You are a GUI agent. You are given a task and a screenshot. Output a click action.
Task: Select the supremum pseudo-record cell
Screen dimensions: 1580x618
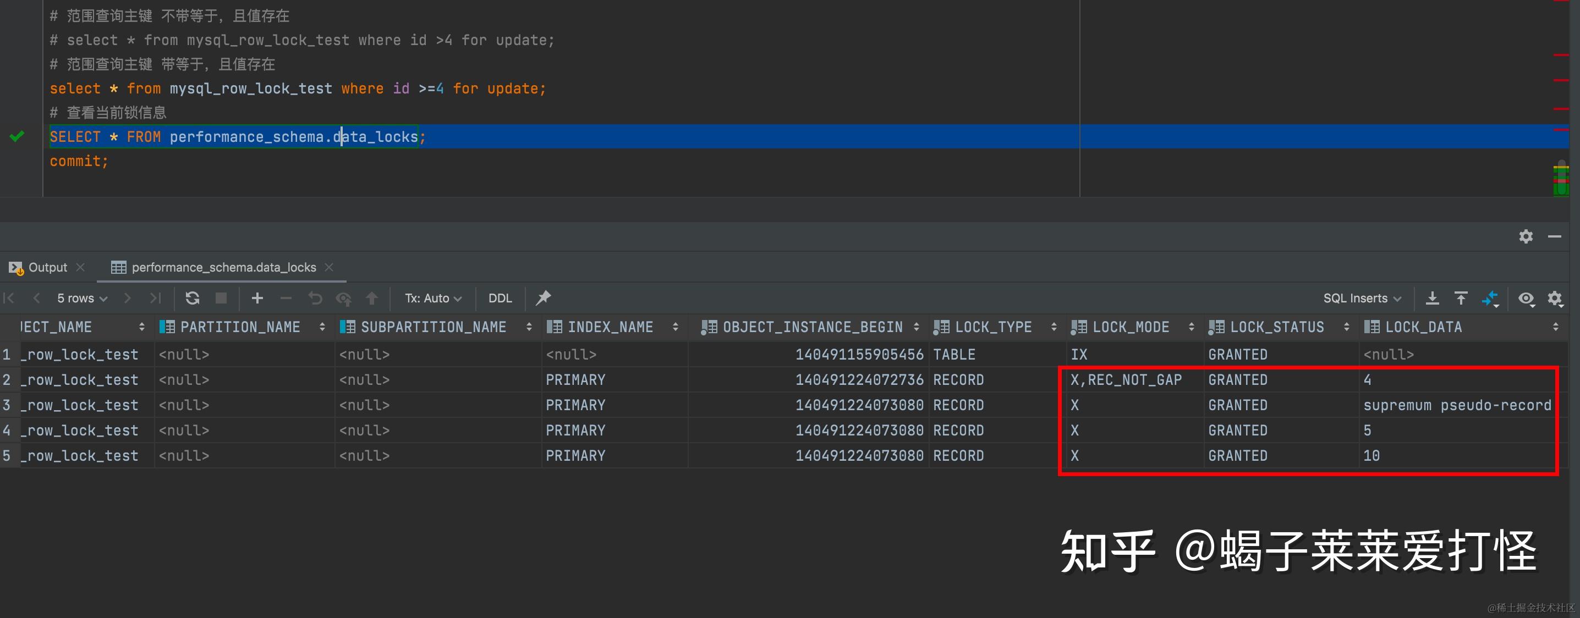coord(1458,405)
